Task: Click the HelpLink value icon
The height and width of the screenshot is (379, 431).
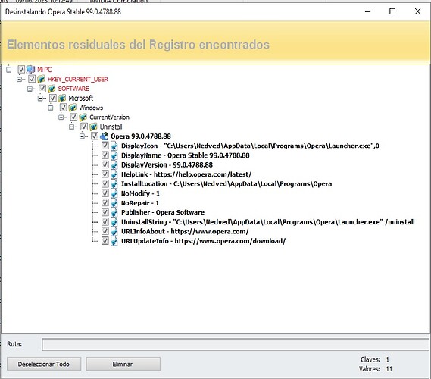Action: coord(114,174)
